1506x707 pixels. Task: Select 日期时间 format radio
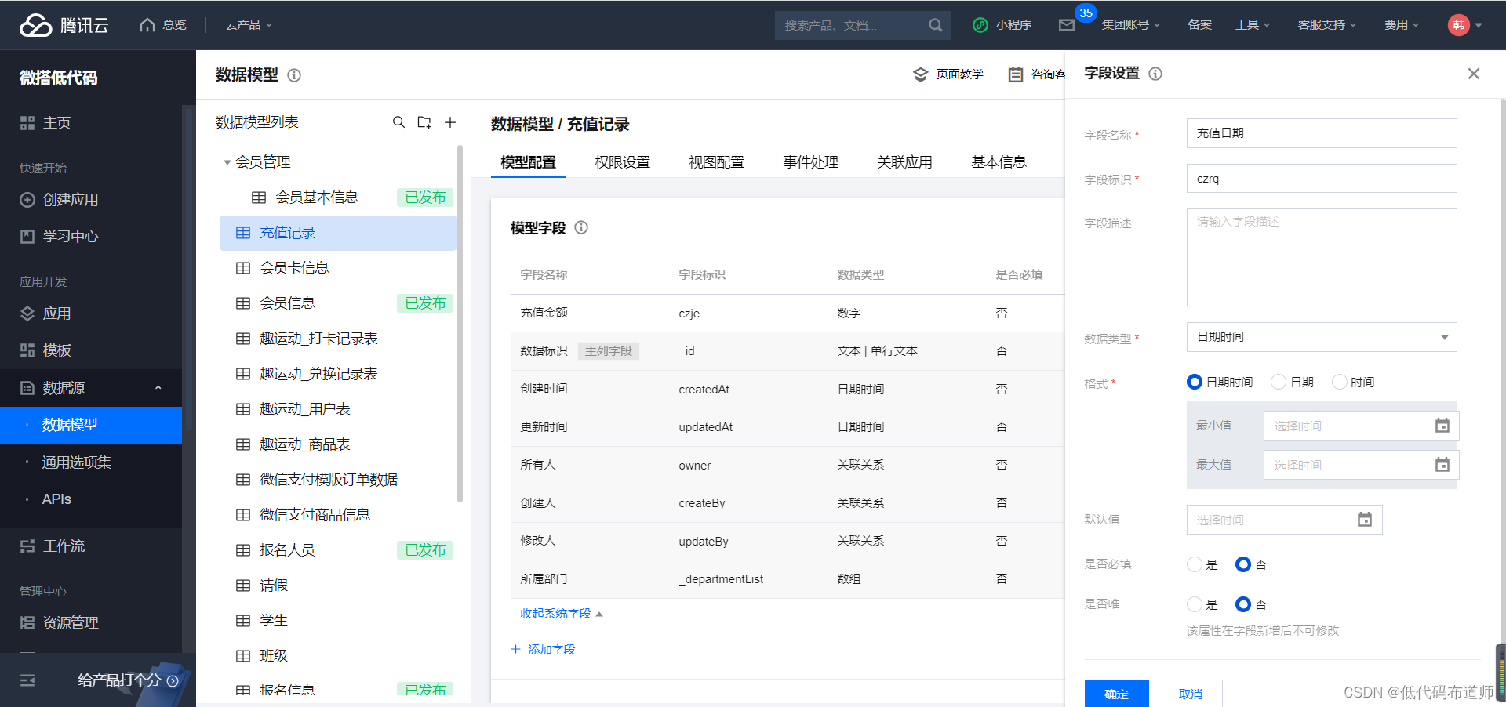click(x=1195, y=382)
